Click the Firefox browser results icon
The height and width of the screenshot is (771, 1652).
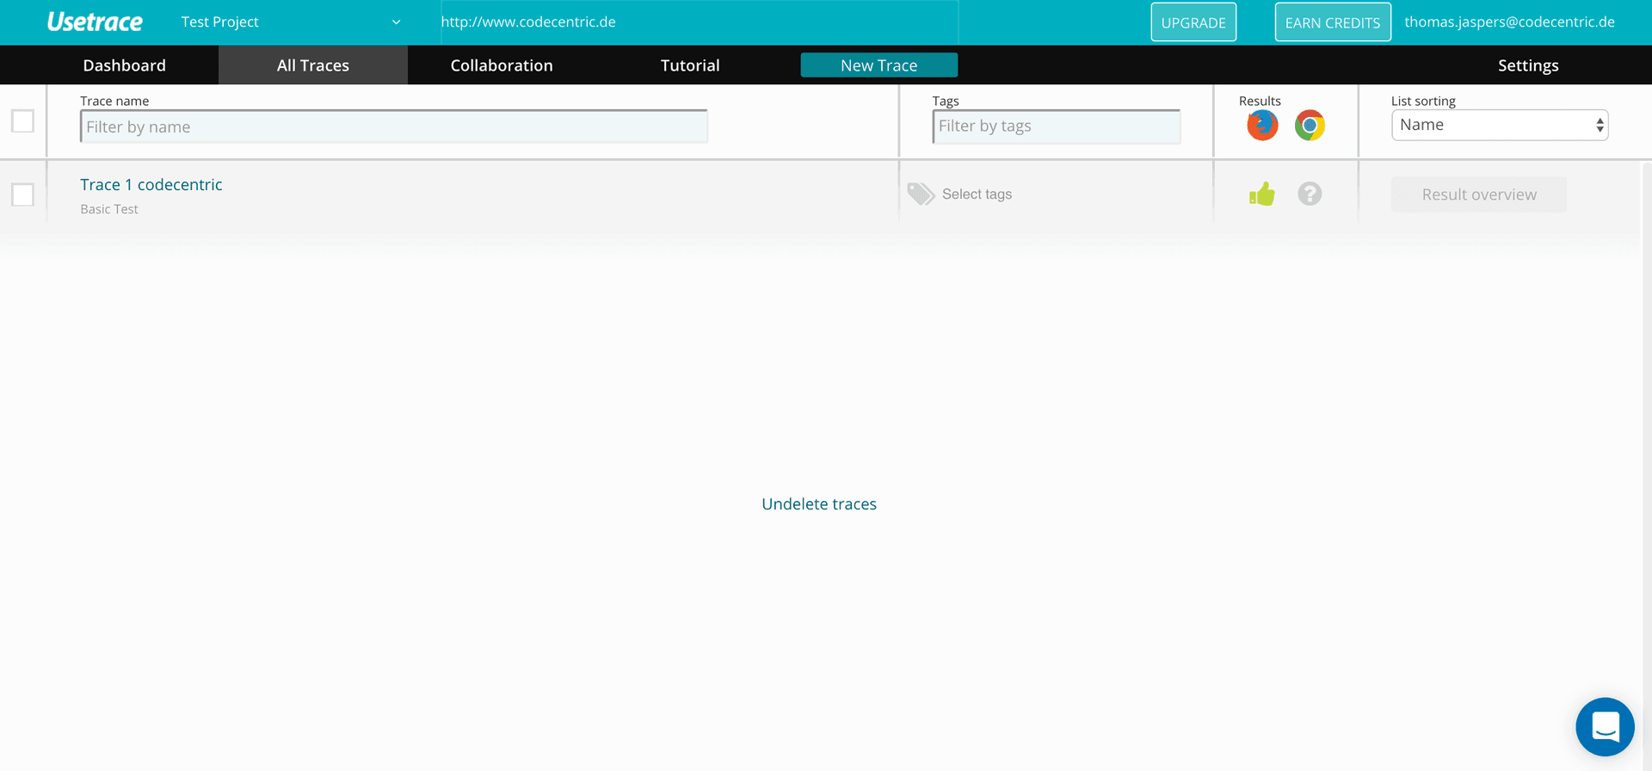(1262, 126)
